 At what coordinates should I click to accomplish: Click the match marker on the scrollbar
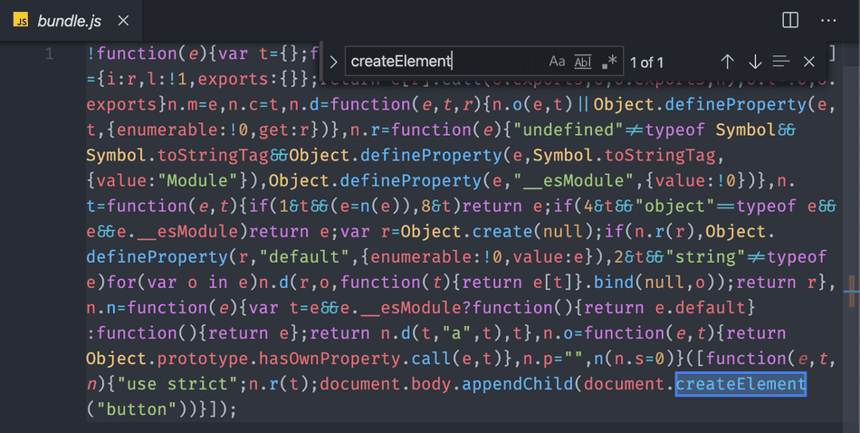point(850,292)
